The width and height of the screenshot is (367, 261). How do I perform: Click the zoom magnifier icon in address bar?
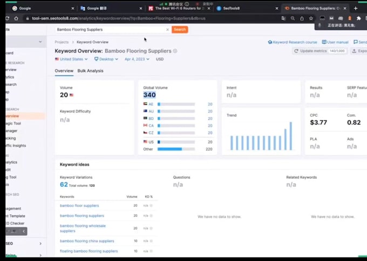tap(293, 18)
